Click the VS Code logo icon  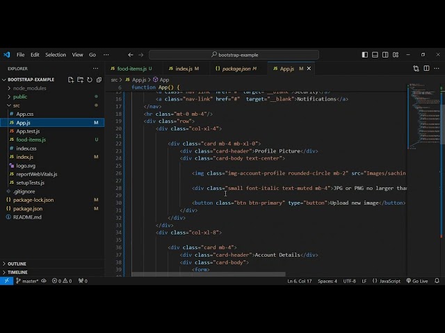(6, 55)
